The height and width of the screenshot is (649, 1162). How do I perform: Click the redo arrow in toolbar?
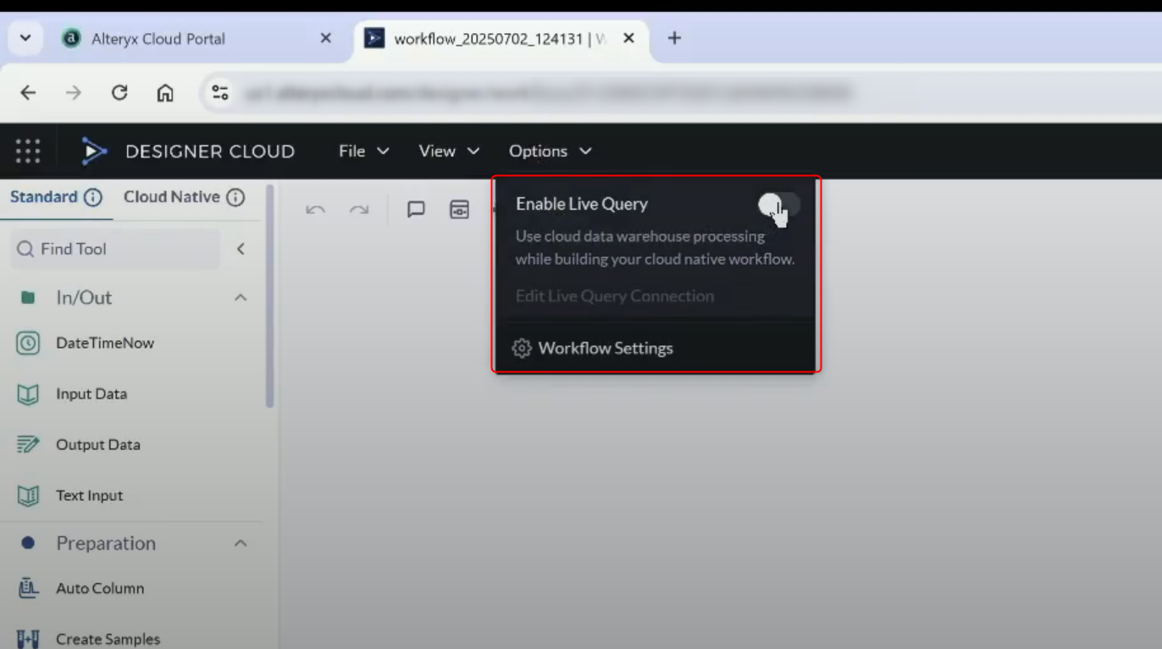pyautogui.click(x=359, y=210)
